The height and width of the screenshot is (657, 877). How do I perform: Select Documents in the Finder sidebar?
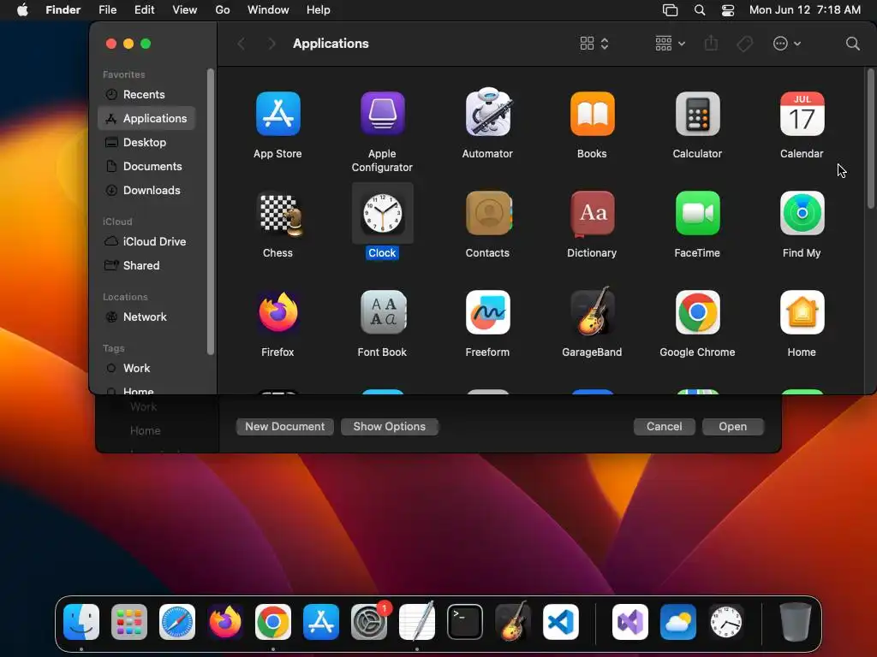pyautogui.click(x=146, y=167)
